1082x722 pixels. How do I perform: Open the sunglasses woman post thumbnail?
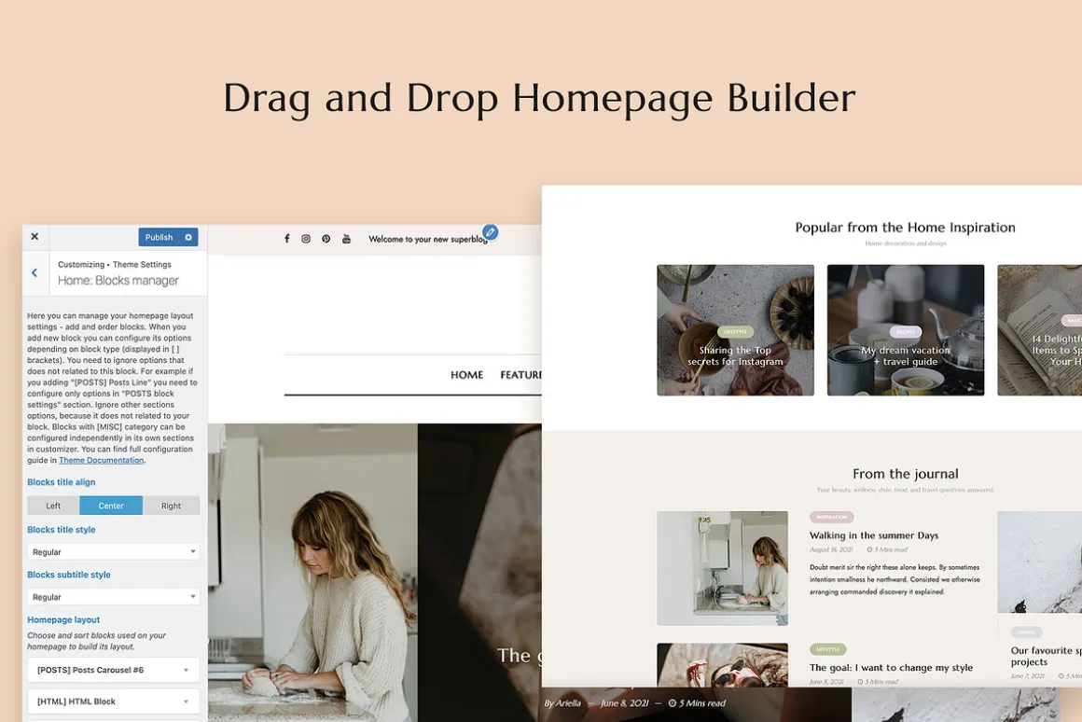coord(723,665)
